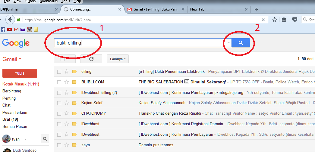Tick the checkbox for BLIBLI.COM email
The height and width of the screenshot is (152, 315).
59,82
